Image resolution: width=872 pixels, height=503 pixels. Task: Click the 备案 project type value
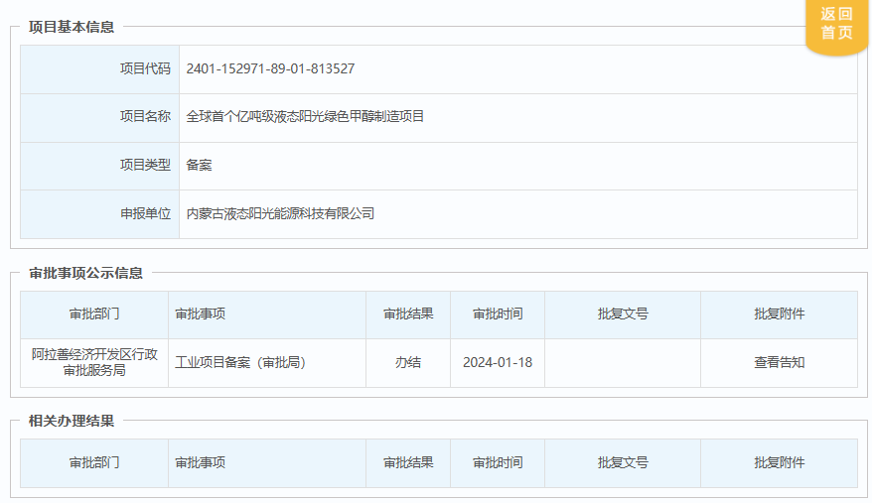coord(199,165)
